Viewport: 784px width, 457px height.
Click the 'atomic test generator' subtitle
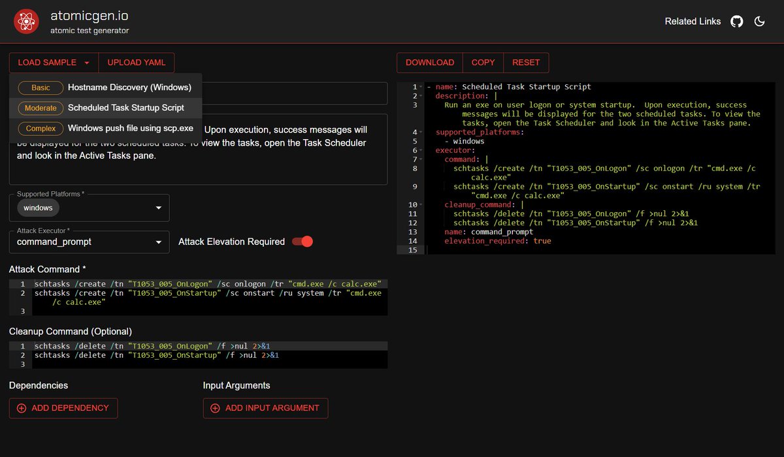pyautogui.click(x=90, y=31)
